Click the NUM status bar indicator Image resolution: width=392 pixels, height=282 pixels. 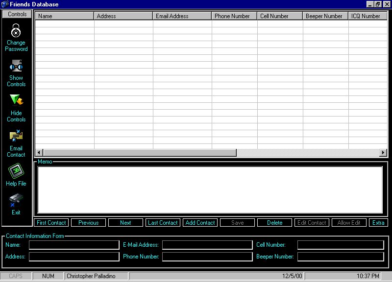point(48,276)
